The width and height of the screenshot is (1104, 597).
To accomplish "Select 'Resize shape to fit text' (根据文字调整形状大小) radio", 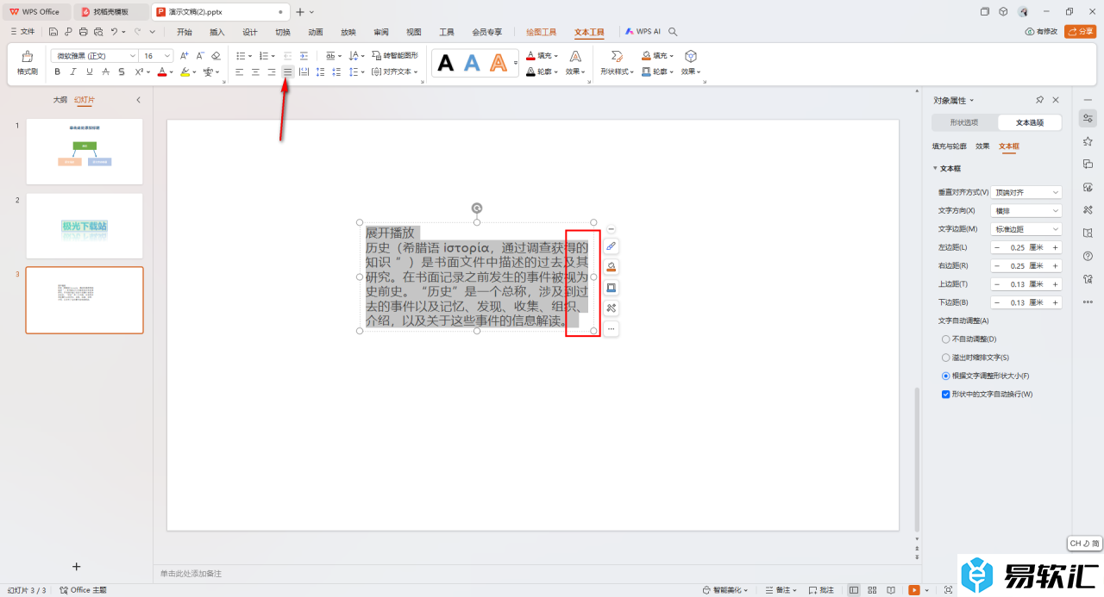I will 946,376.
